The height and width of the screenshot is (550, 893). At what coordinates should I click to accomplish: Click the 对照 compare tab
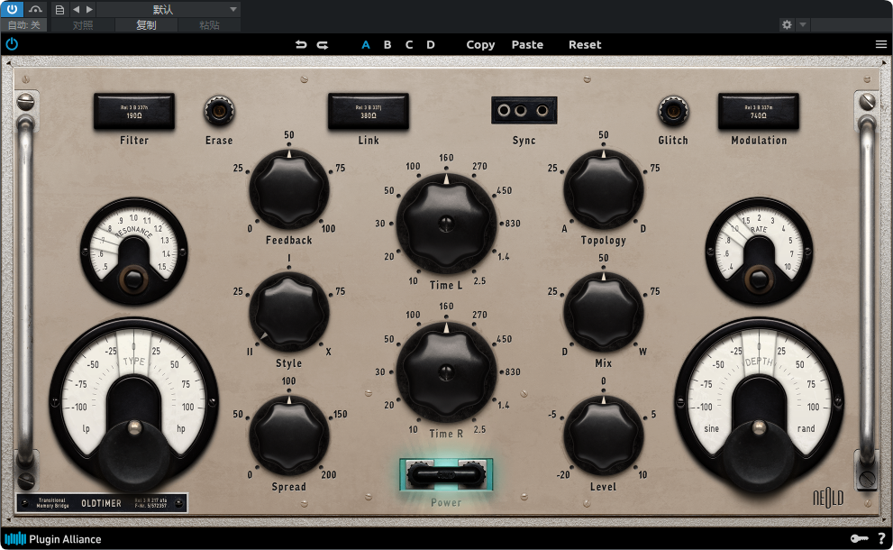pyautogui.click(x=83, y=25)
